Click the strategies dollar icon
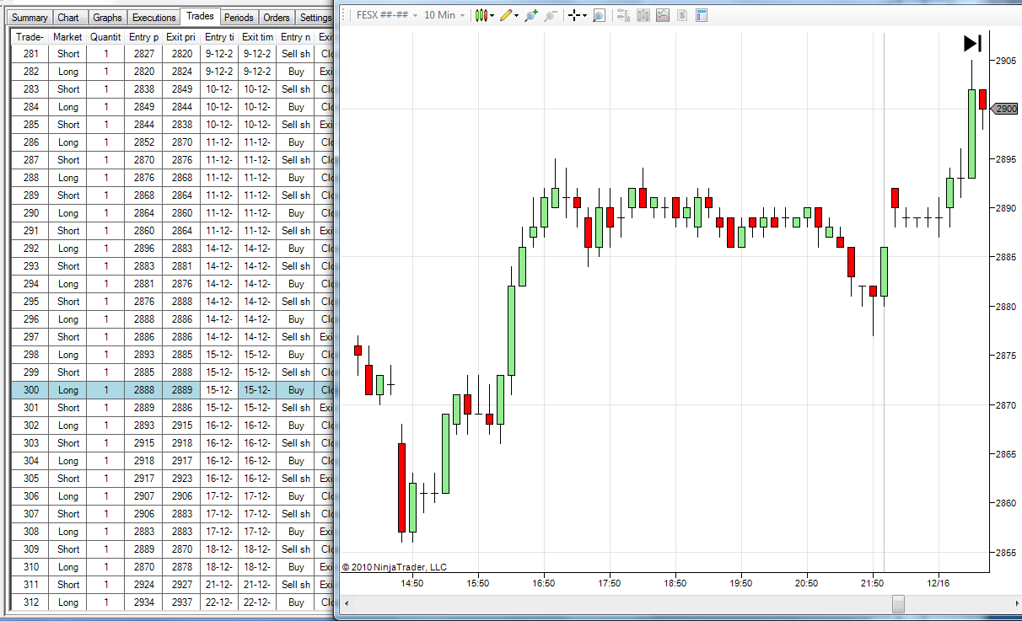This screenshot has height=621, width=1022. click(x=682, y=15)
